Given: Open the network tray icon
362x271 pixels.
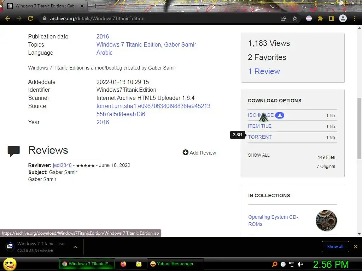Looking at the screenshot, I should tap(292, 264).
